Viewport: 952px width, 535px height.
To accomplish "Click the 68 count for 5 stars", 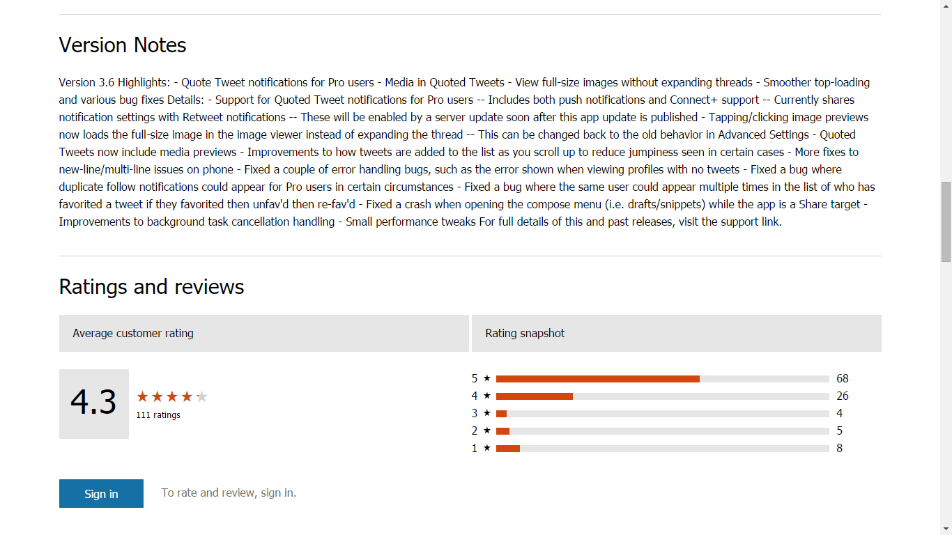I will (x=843, y=378).
